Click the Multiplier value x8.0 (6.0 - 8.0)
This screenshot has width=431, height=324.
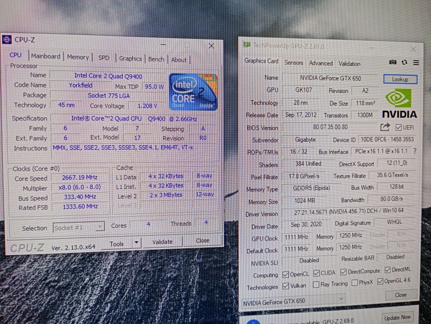click(x=80, y=187)
